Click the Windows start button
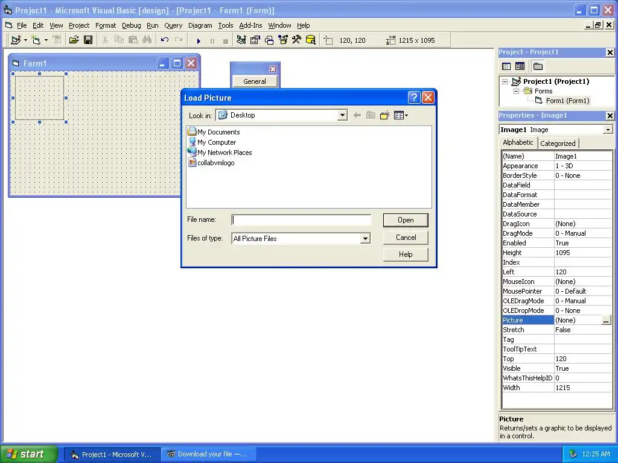618x463 pixels. click(29, 454)
